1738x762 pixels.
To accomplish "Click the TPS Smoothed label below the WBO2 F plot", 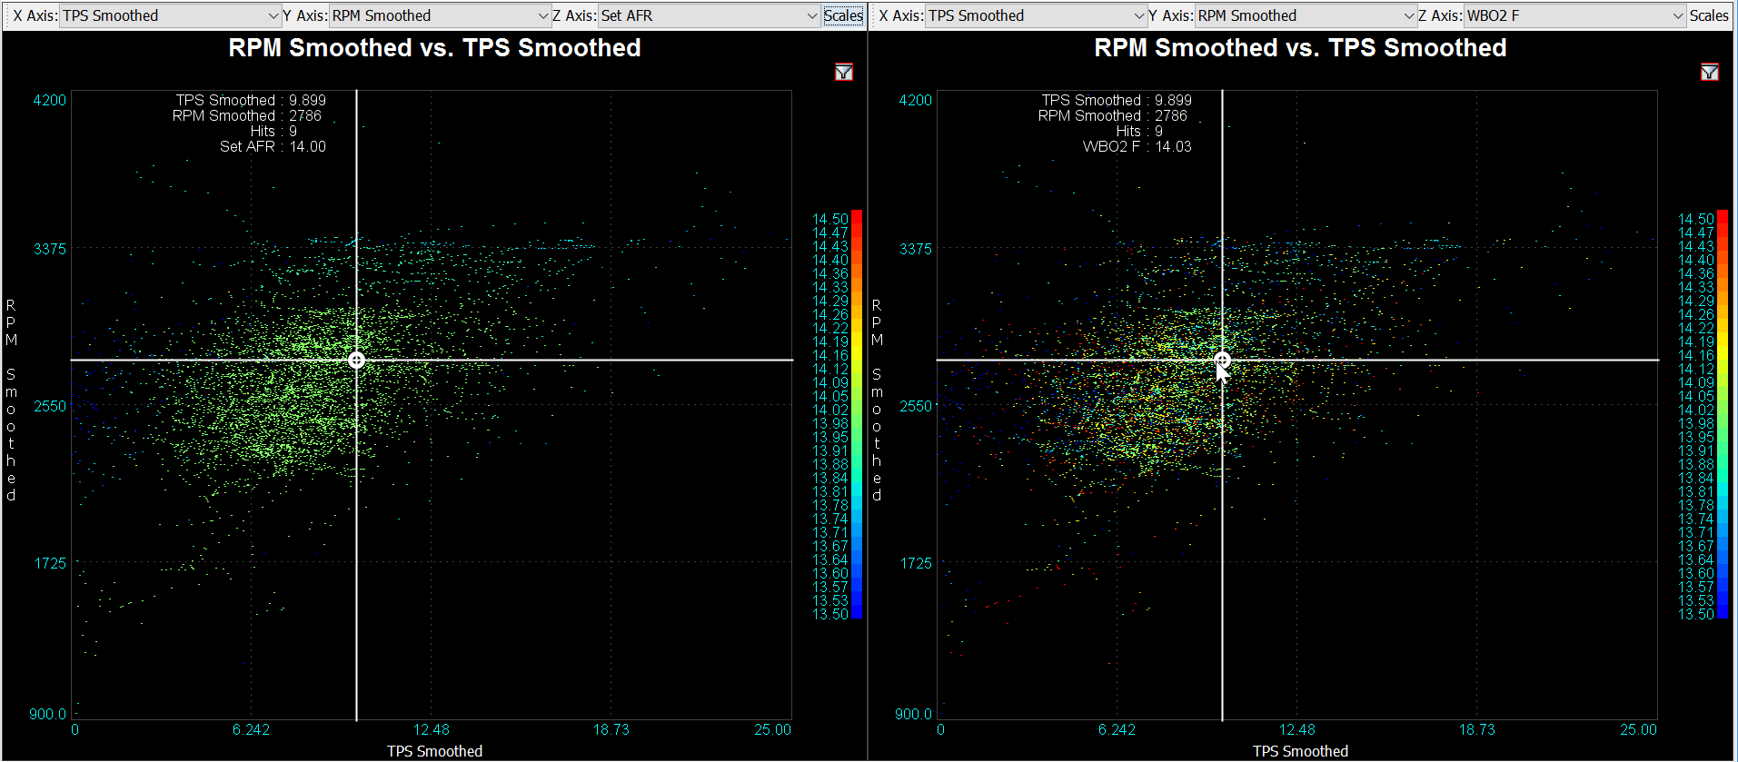I will 1300,751.
